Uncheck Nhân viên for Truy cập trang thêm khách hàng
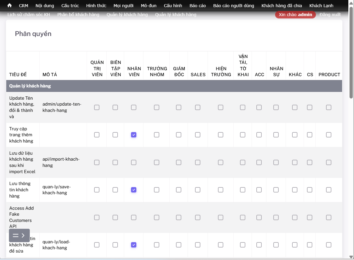Image resolution: width=354 pixels, height=260 pixels. pyautogui.click(x=134, y=135)
